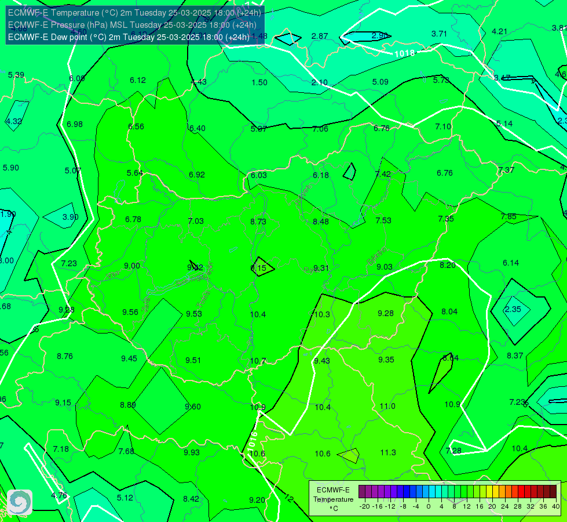The image size is (567, 522).
Task: Click the temperature value 10.7
Action: [258, 361]
